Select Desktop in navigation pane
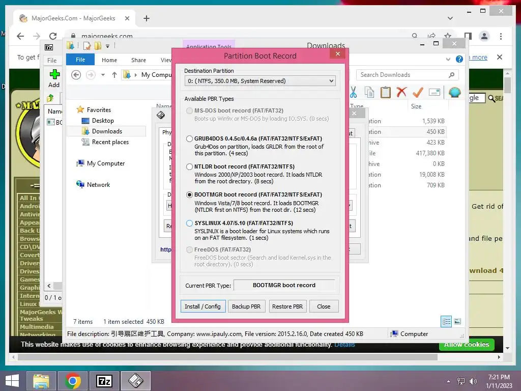The width and height of the screenshot is (521, 391). point(103,120)
